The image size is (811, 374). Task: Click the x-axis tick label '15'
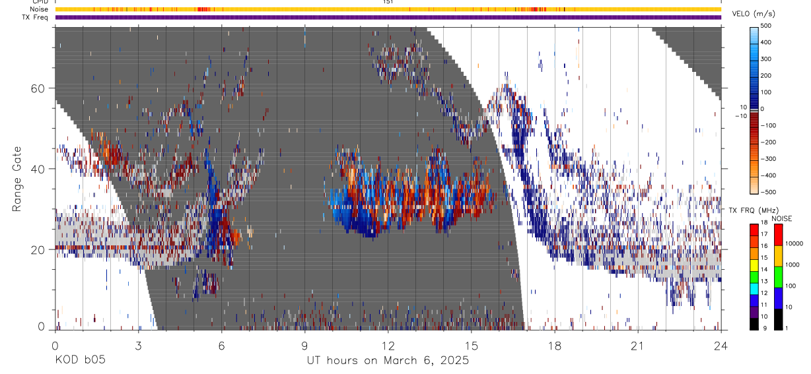click(x=471, y=346)
